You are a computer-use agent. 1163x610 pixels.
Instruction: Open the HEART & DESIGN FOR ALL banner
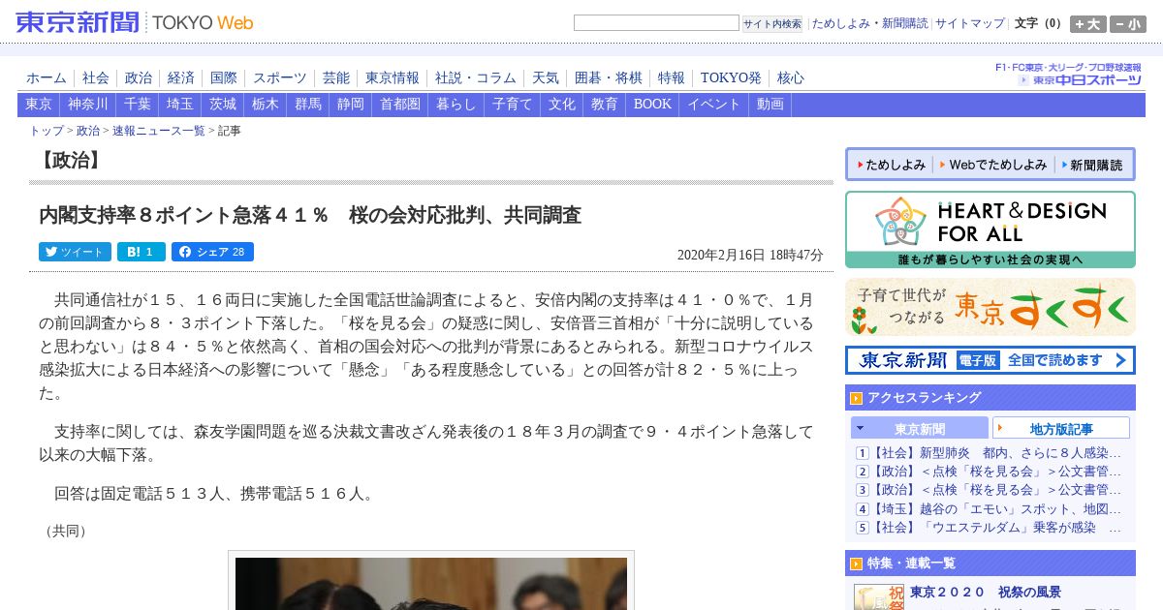tap(990, 229)
